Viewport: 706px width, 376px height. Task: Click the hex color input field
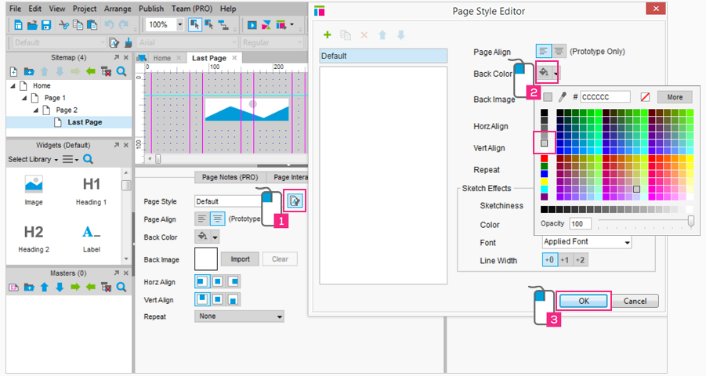[x=605, y=97]
